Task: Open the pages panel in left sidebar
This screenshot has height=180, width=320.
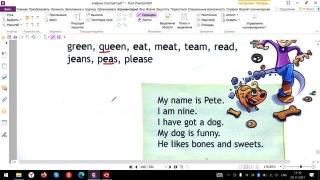Action: [x=4, y=66]
